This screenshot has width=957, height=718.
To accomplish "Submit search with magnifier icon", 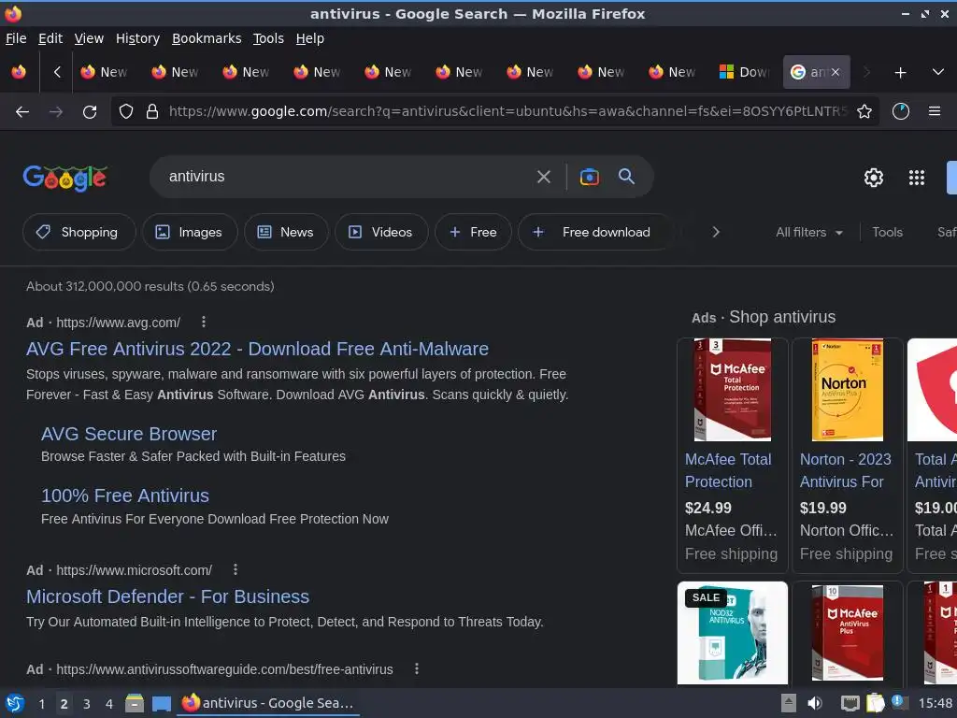I will tap(626, 177).
